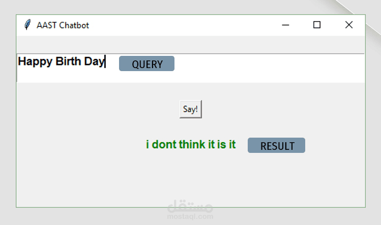Click the empty gray area left of Say!

click(97, 109)
